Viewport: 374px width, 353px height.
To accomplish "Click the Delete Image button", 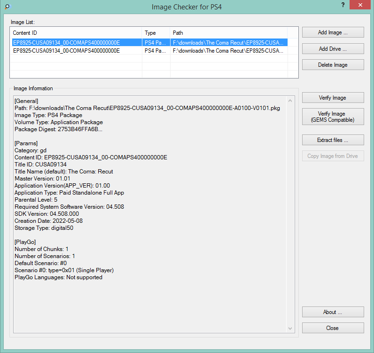I will (333, 65).
